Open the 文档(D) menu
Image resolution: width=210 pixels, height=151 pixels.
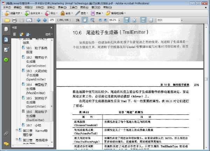[x=40, y=7]
